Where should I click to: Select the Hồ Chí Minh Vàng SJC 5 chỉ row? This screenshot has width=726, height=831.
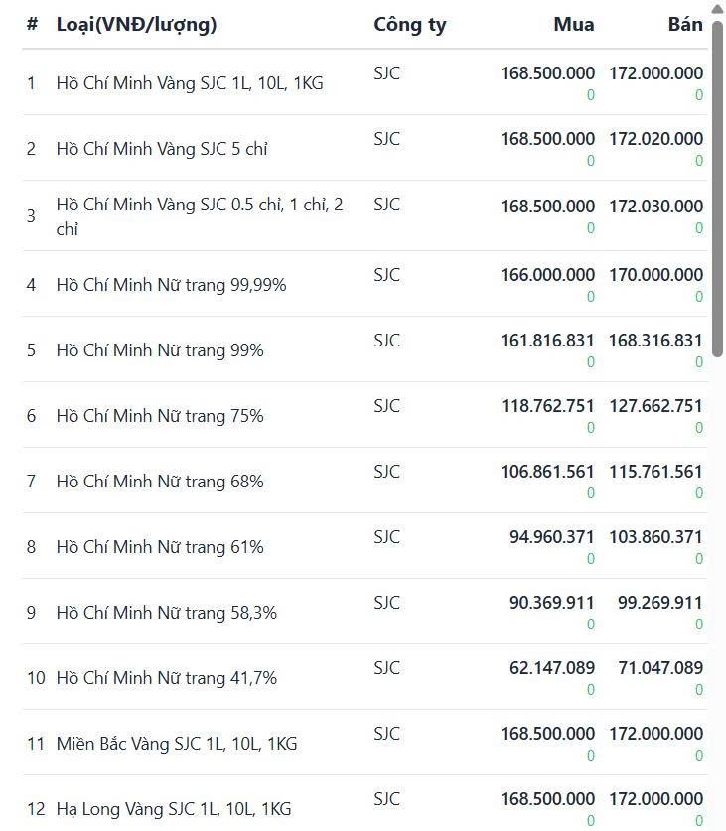point(162,149)
